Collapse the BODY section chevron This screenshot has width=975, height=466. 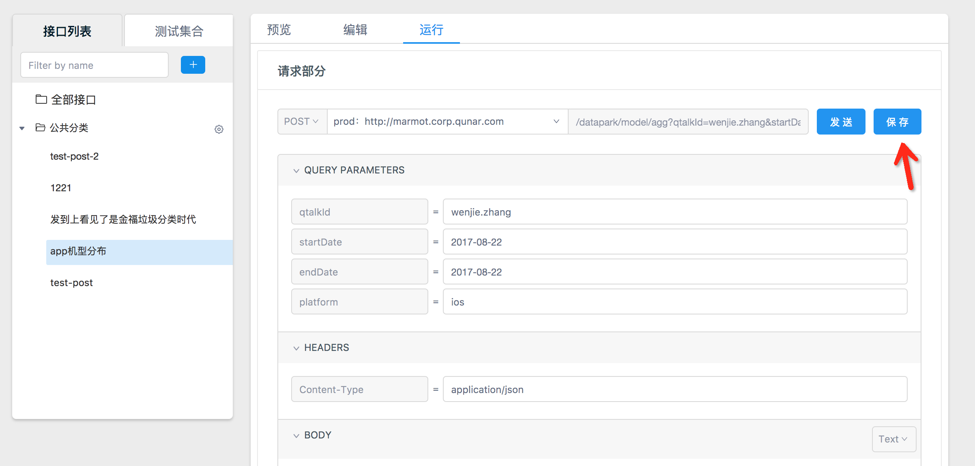click(296, 436)
